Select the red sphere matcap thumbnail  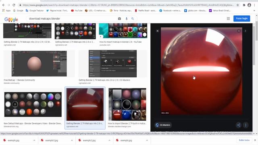[85, 104]
